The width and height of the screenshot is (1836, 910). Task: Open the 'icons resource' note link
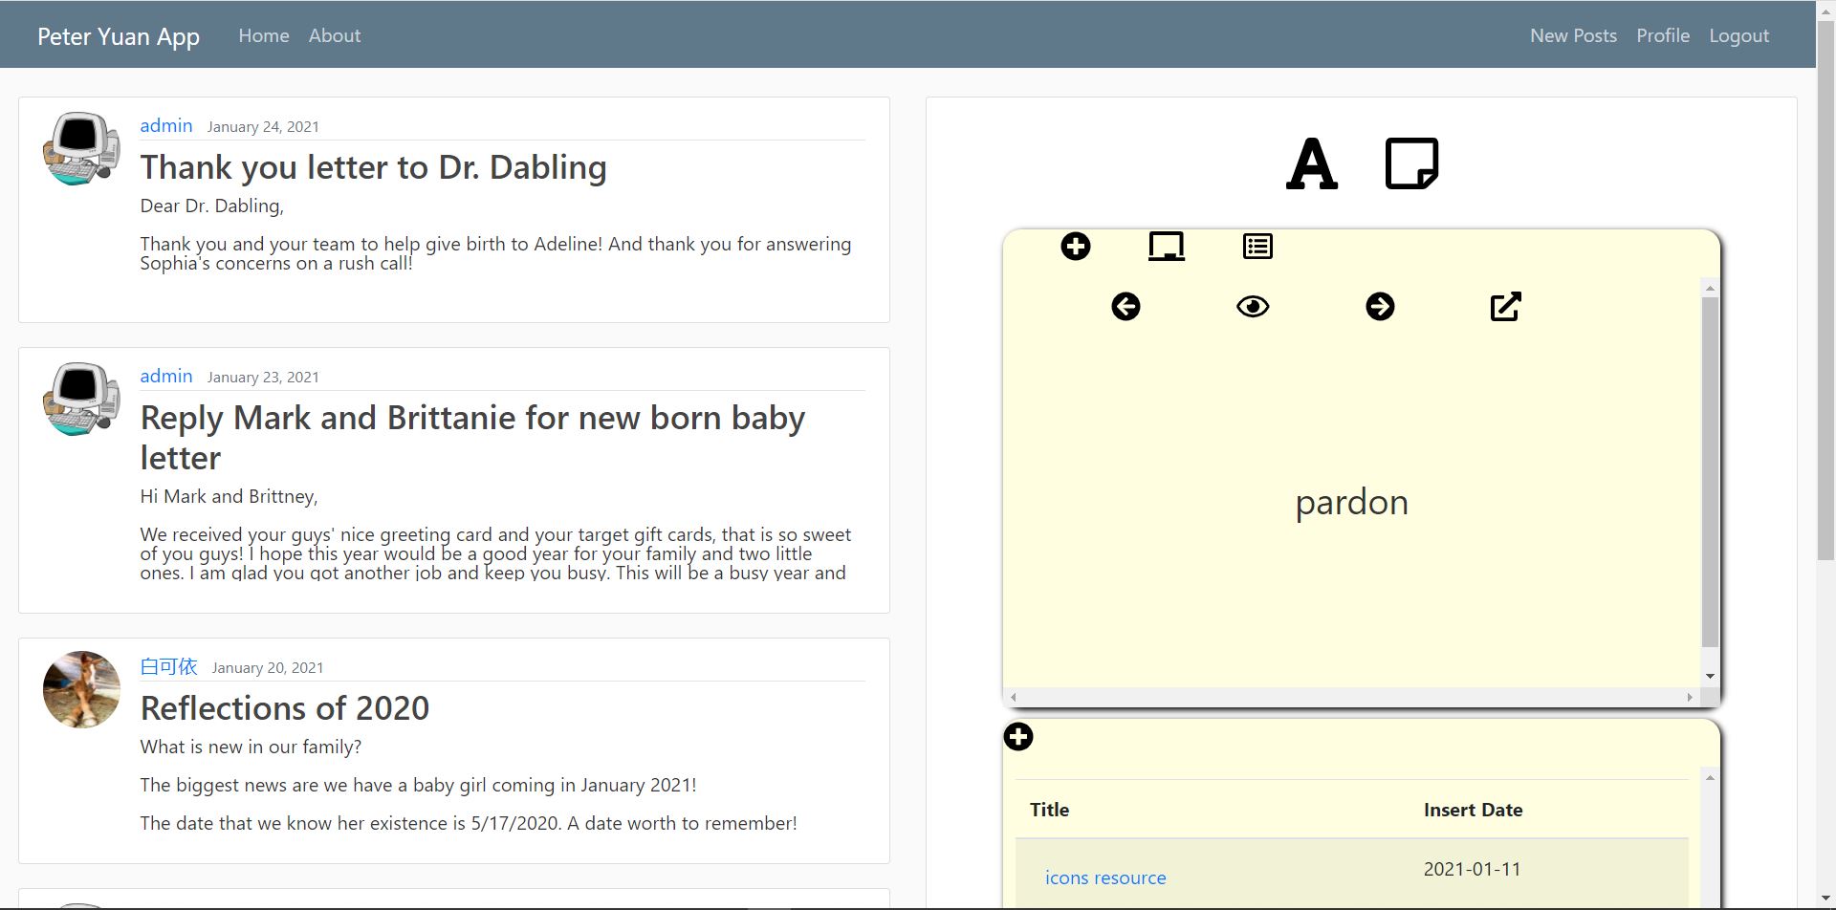click(x=1104, y=877)
